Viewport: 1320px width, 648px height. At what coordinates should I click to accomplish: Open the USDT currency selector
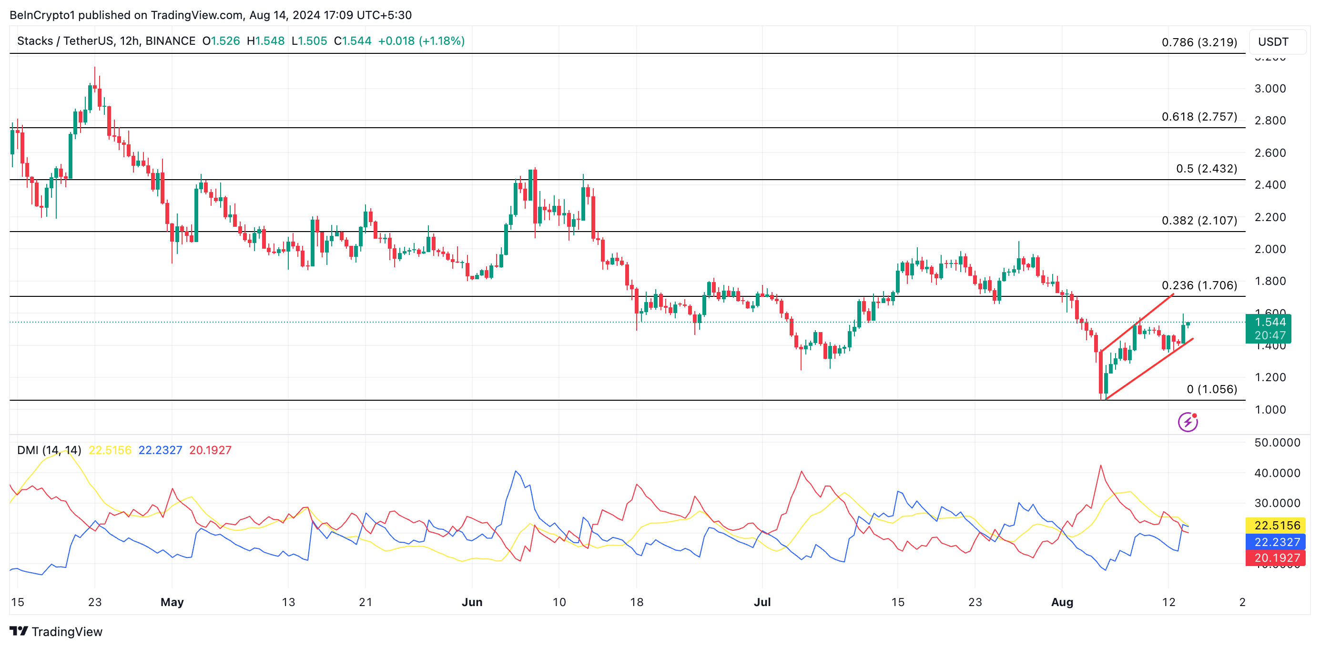pos(1273,42)
